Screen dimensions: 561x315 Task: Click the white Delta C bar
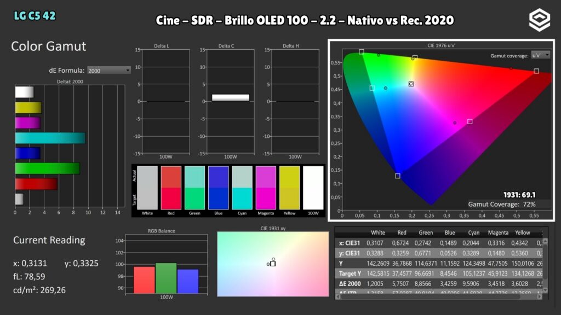coord(231,97)
